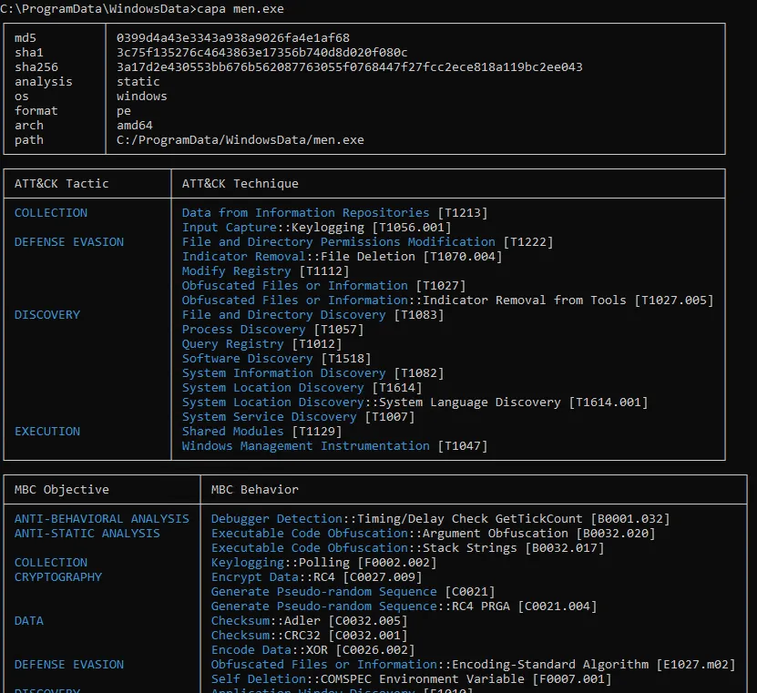Click 'Query Registry [T1012]'

coord(261,344)
